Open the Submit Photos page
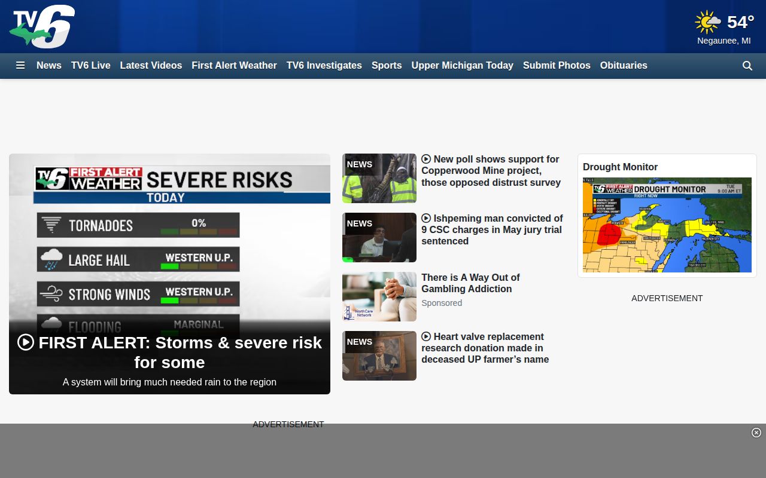Image resolution: width=766 pixels, height=478 pixels. (x=557, y=66)
